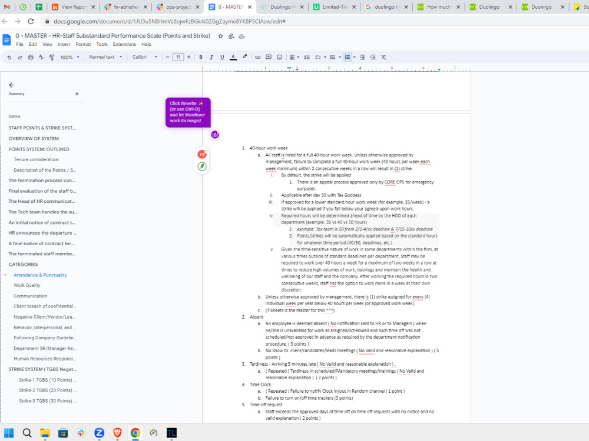Print the document using the printer icon

click(31, 58)
